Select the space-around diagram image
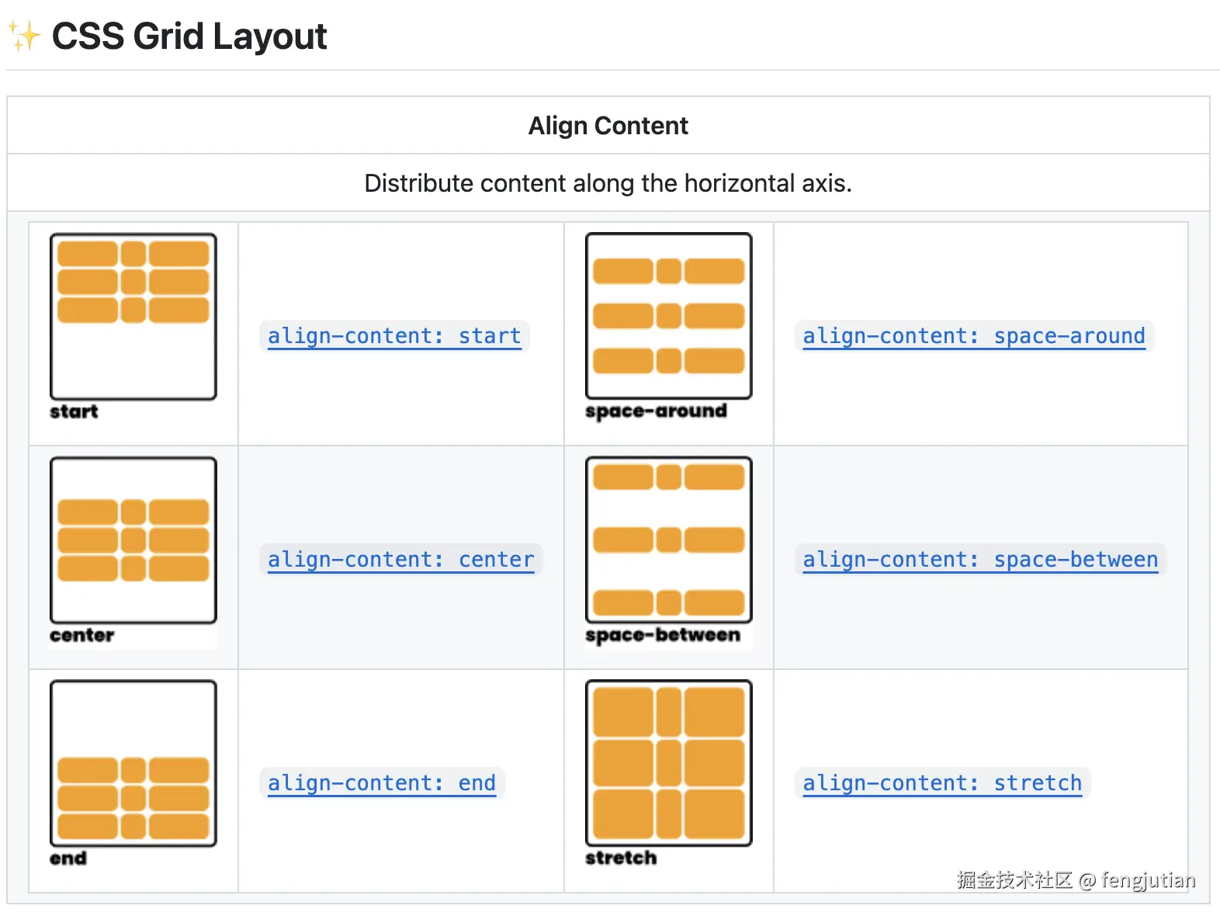This screenshot has height=916, width=1220. [x=668, y=316]
